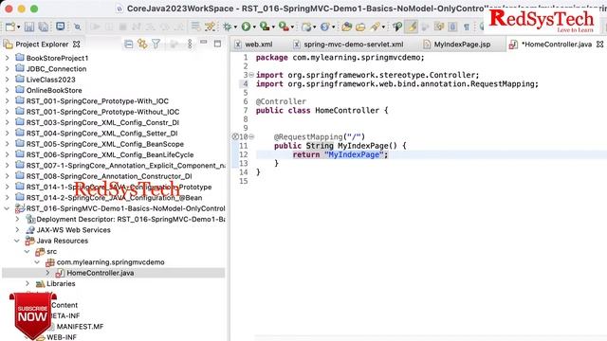
Task: Run the project with green Run icon
Action: tap(246, 27)
